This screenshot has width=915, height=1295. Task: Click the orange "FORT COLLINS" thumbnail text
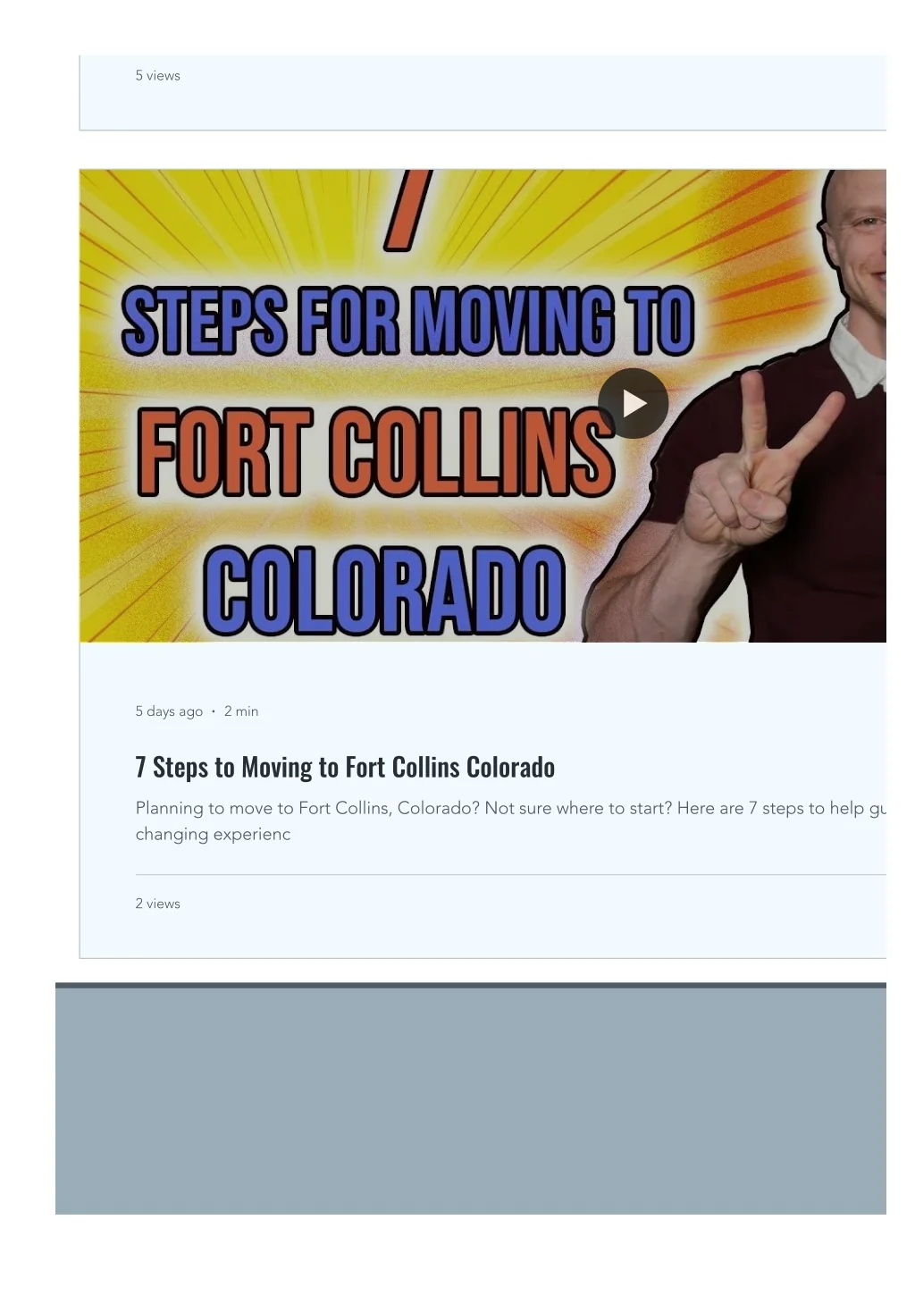click(x=375, y=452)
